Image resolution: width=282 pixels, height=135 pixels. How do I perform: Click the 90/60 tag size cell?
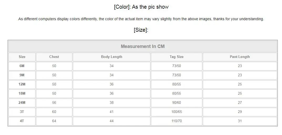coord(177,103)
